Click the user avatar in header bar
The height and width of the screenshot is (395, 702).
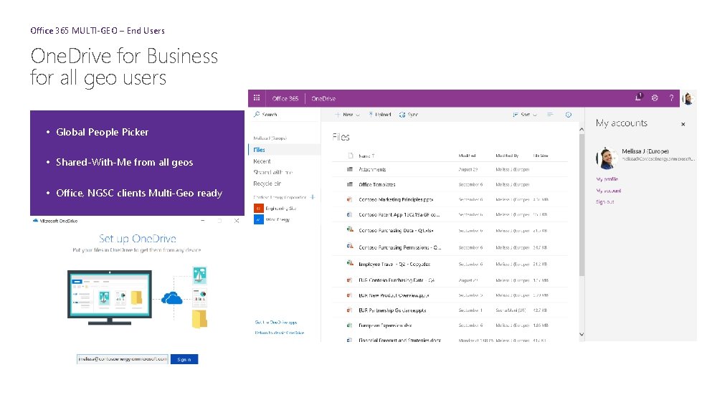pyautogui.click(x=688, y=98)
